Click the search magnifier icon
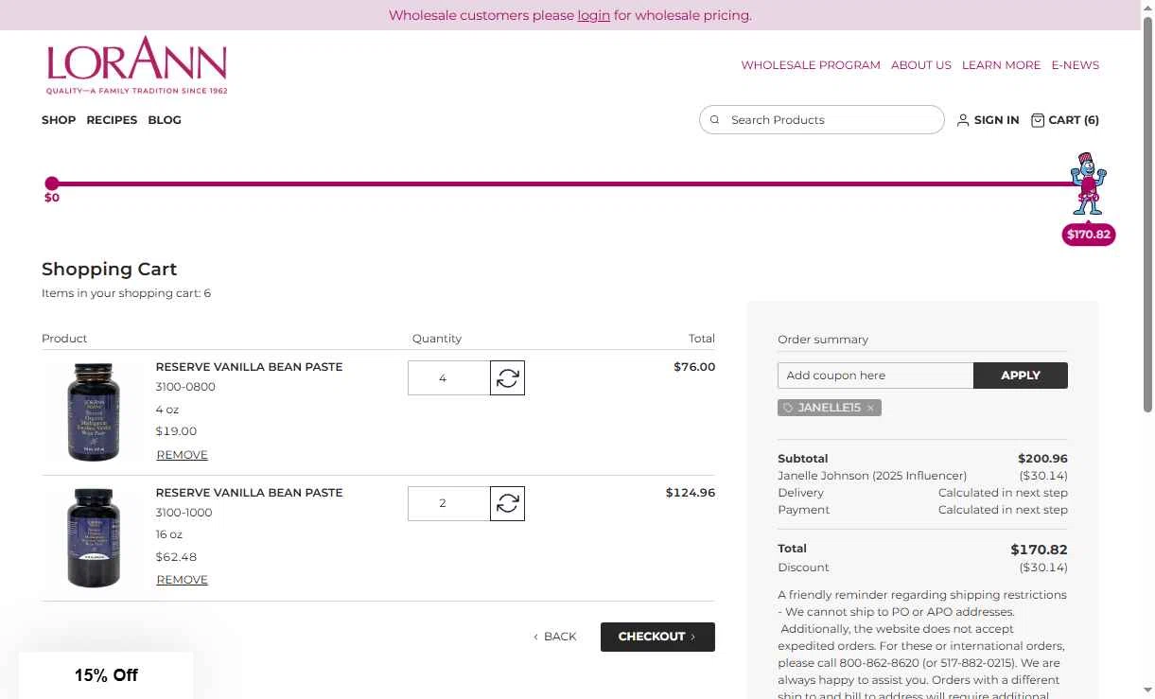Screen dimensions: 1155x699 click(715, 120)
